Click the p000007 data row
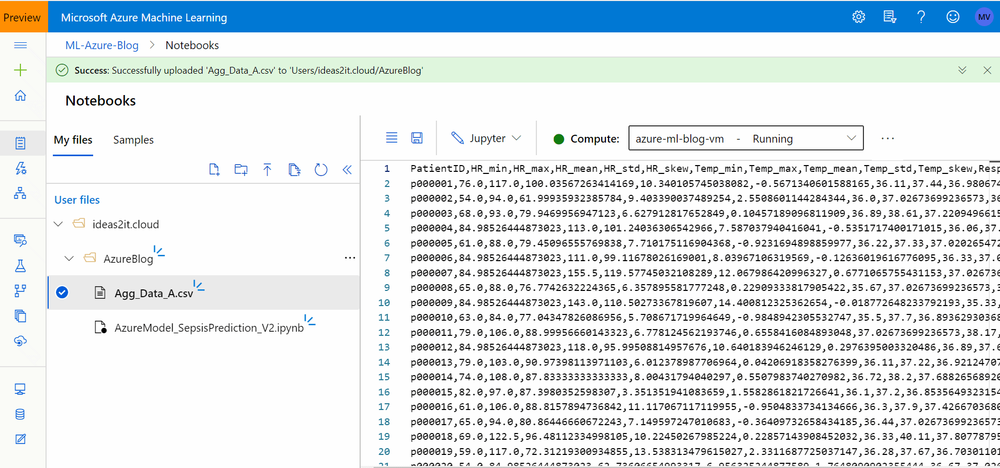This screenshot has height=468, width=1000. (705, 273)
